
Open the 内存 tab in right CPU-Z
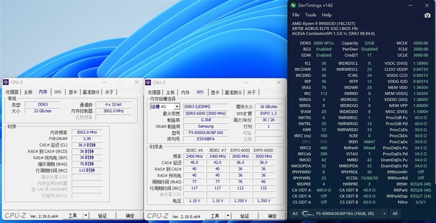click(185, 92)
